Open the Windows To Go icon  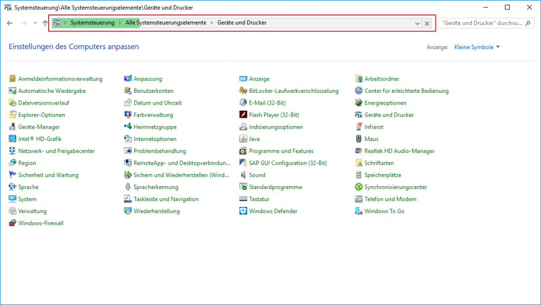coord(359,211)
